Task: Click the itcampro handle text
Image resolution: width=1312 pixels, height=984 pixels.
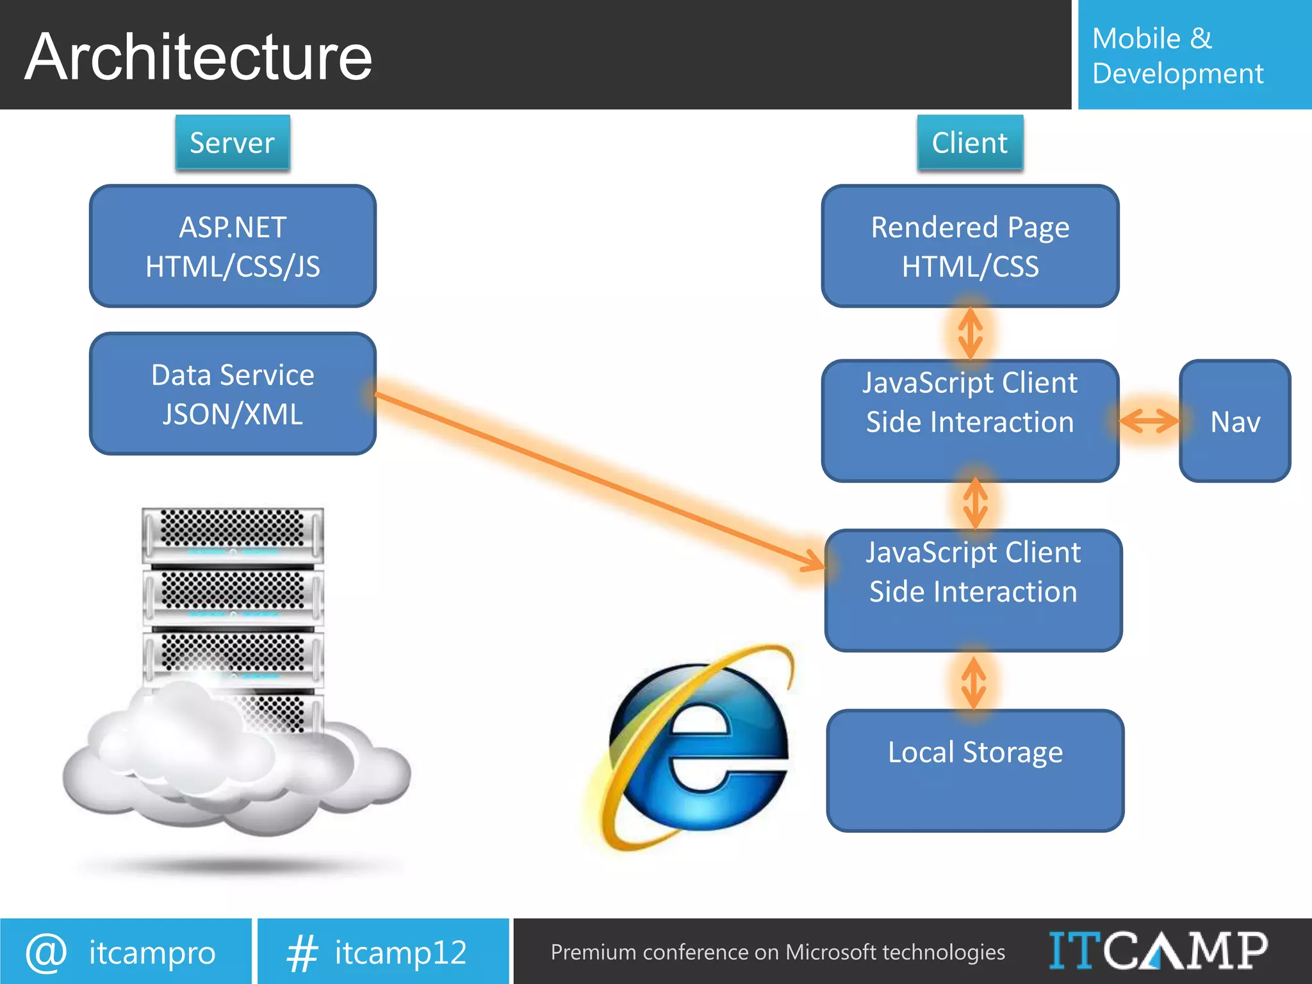Action: click(152, 953)
